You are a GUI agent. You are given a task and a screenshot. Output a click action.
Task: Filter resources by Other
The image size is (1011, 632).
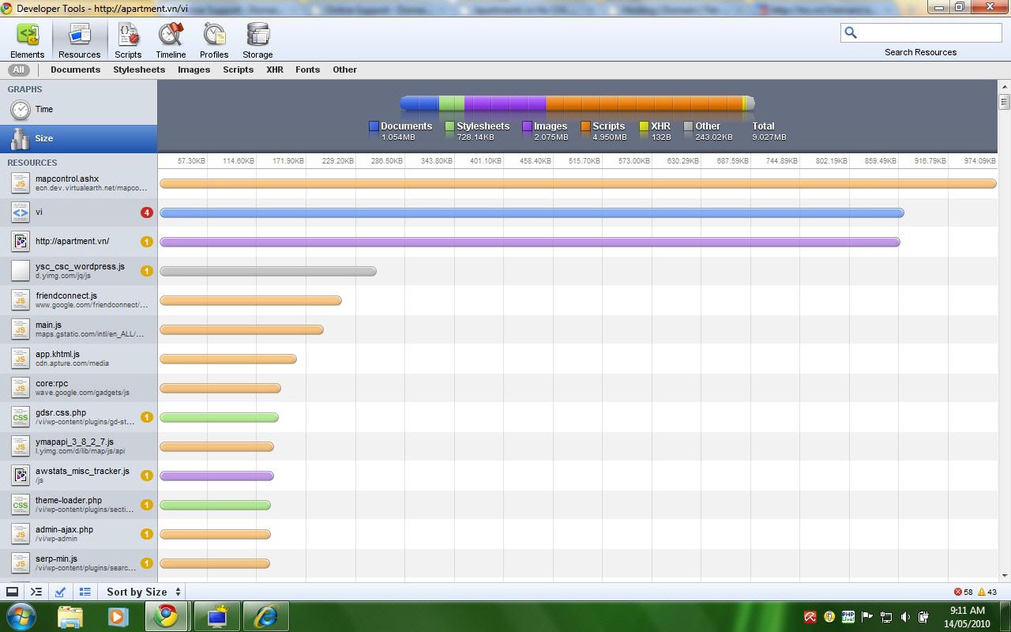pyautogui.click(x=344, y=70)
